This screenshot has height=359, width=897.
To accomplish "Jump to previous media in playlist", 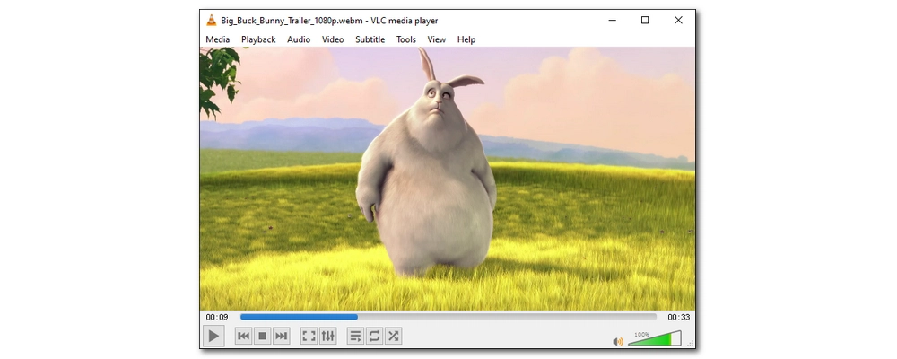I will pyautogui.click(x=244, y=336).
